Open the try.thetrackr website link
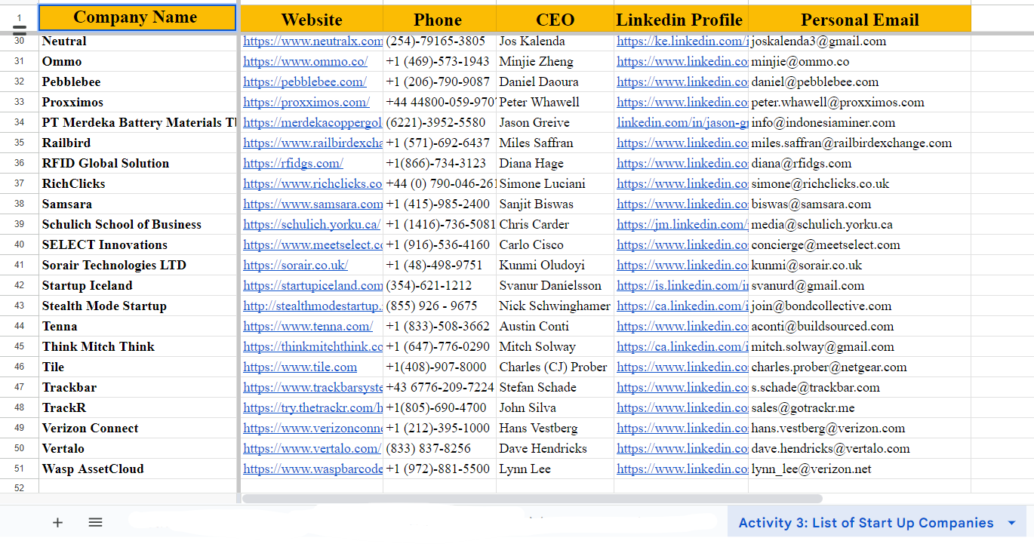The width and height of the screenshot is (1034, 544). [x=312, y=408]
